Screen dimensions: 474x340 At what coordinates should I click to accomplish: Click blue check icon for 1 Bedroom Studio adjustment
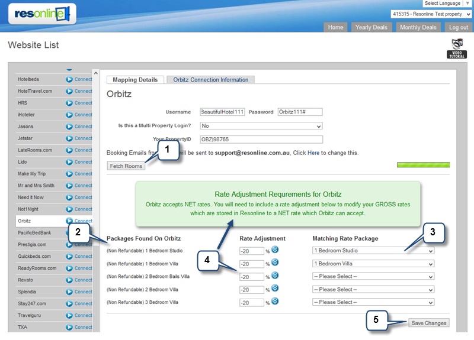tap(275, 250)
